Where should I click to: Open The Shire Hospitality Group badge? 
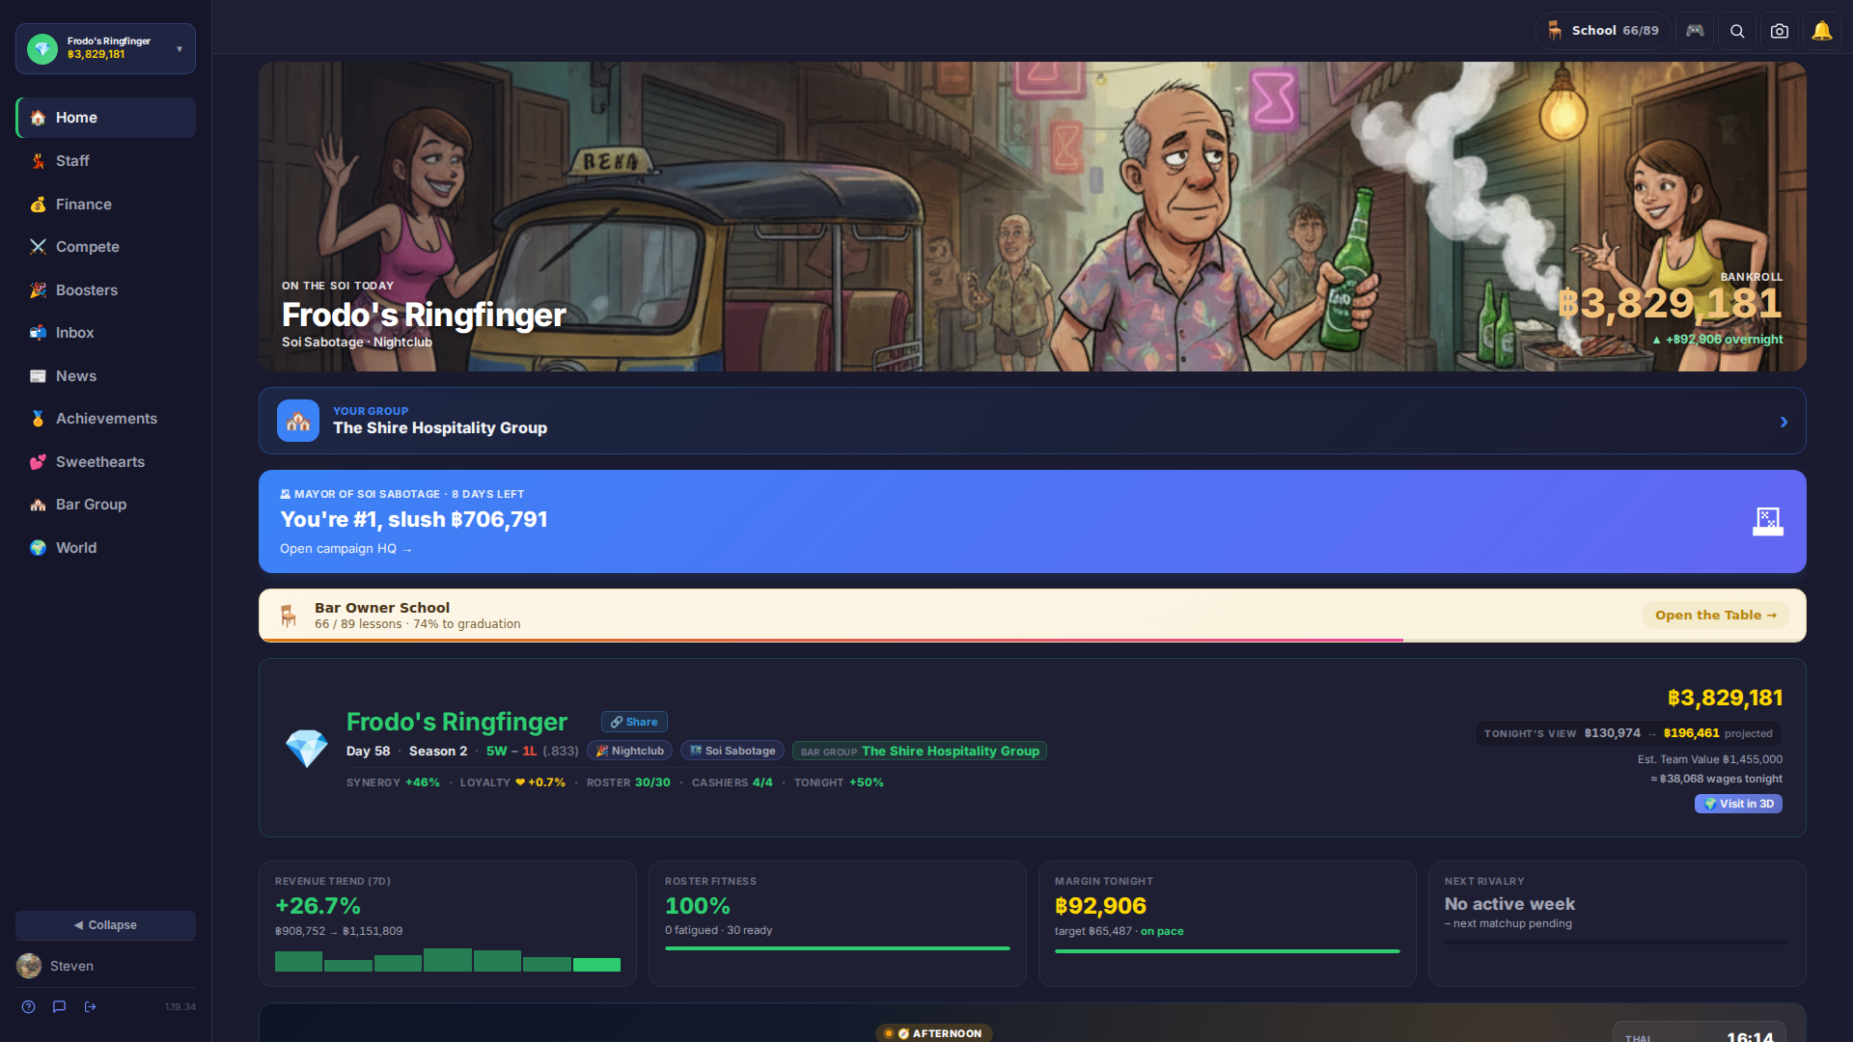click(x=920, y=751)
